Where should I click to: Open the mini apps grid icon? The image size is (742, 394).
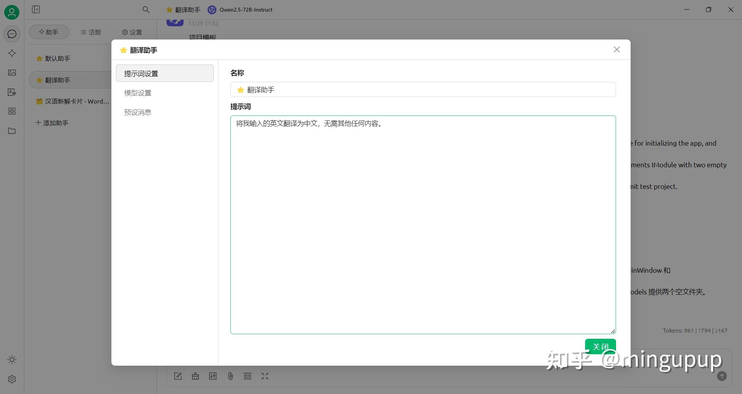pos(12,111)
